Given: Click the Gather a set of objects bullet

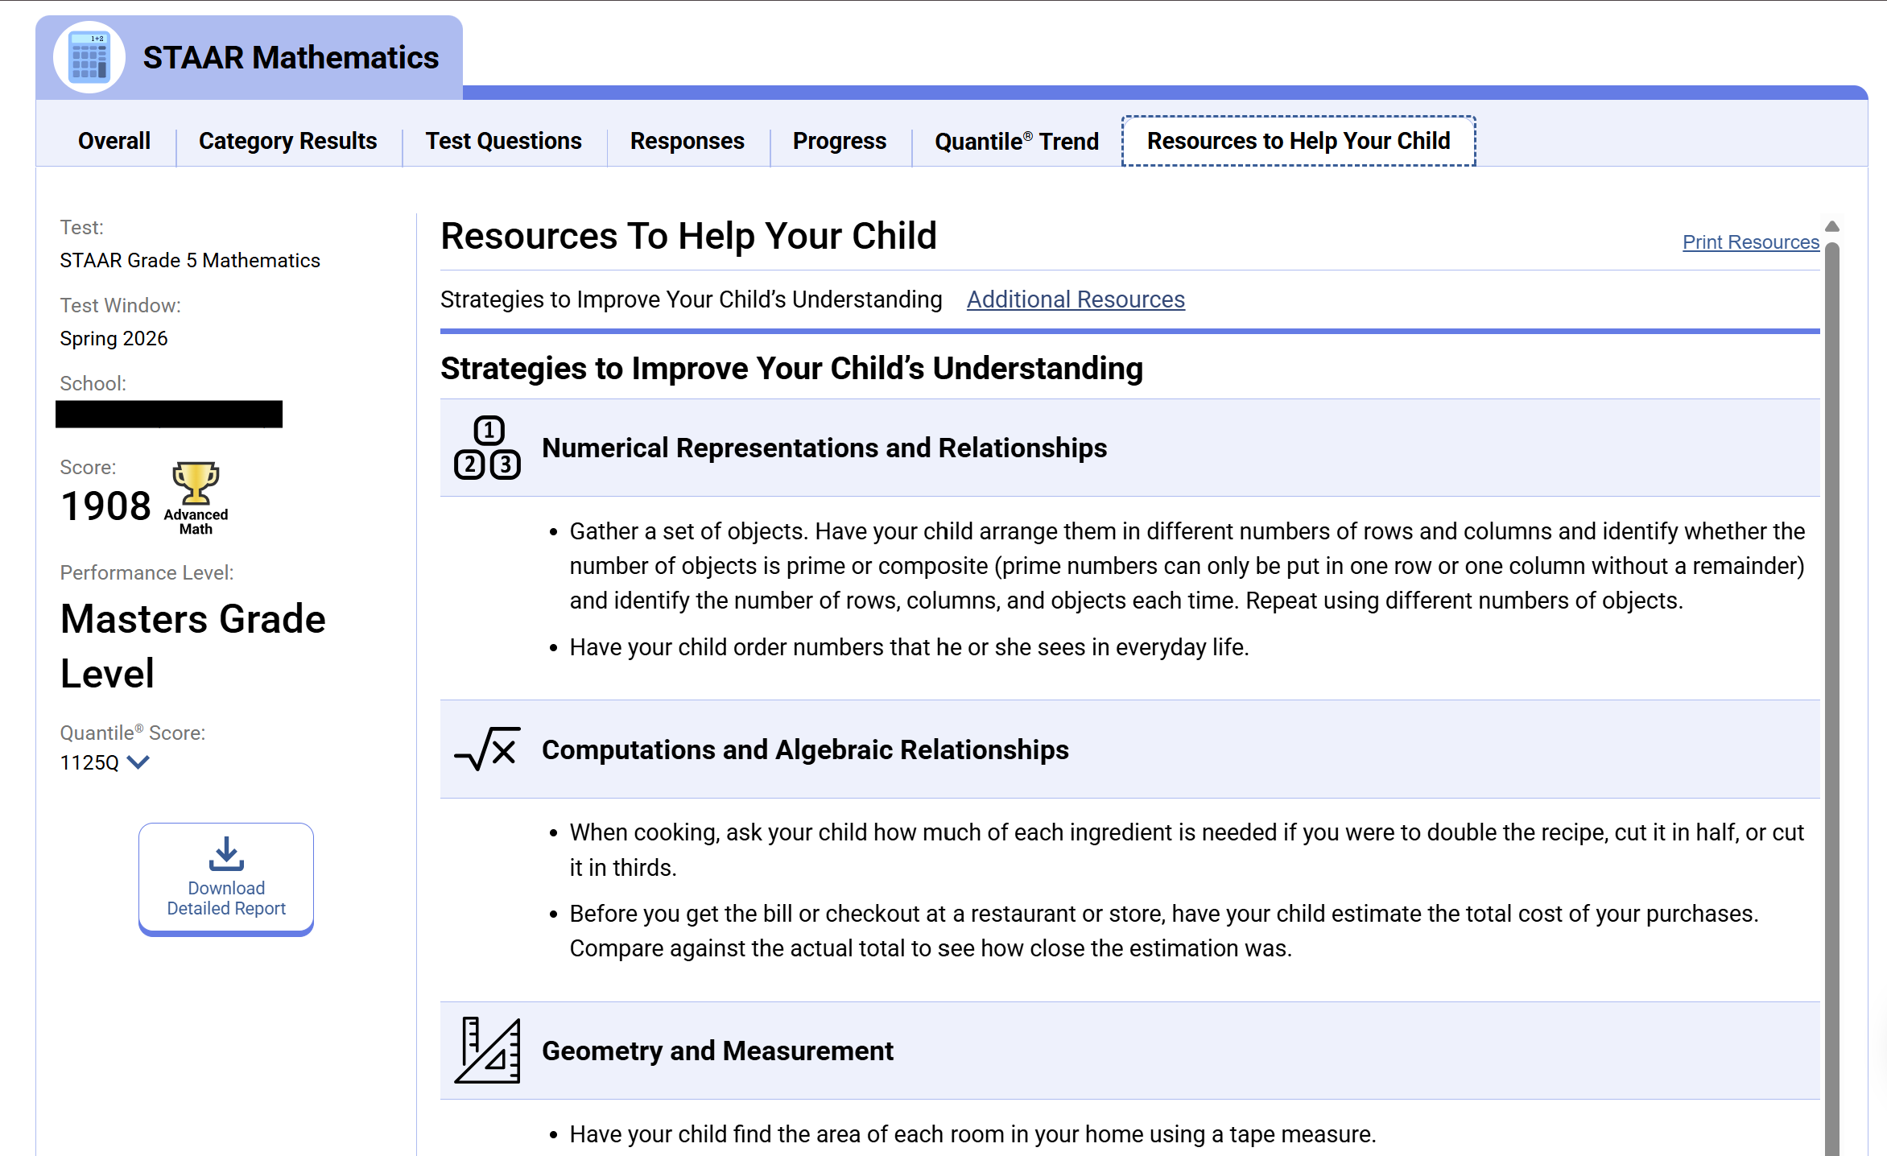Looking at the screenshot, I should click(1187, 566).
